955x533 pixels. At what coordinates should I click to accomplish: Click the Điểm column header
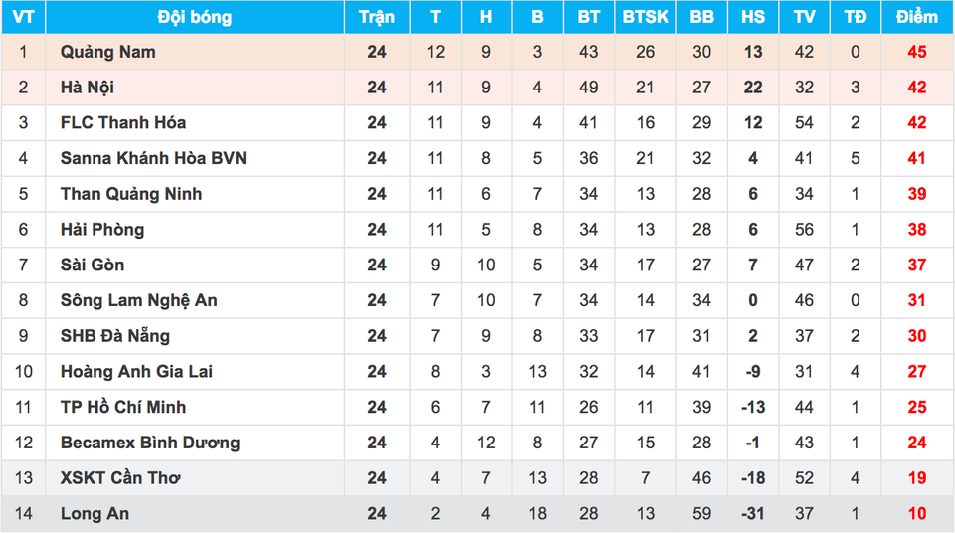916,17
